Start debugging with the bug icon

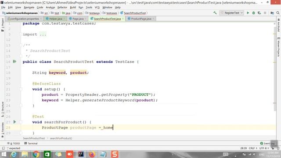[x=254, y=13]
